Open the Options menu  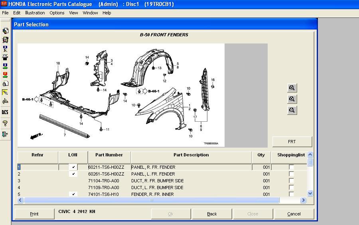[57, 13]
